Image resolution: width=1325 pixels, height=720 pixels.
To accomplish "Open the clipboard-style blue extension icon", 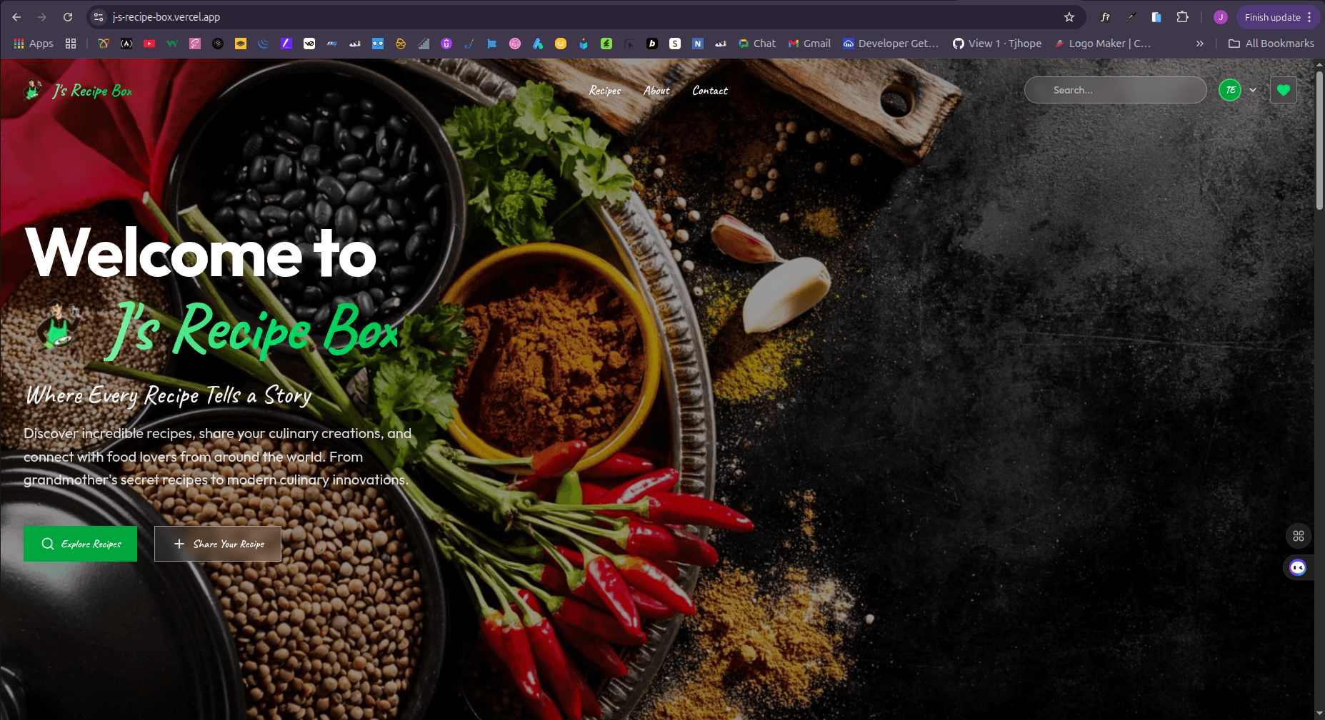I will click(x=1156, y=17).
